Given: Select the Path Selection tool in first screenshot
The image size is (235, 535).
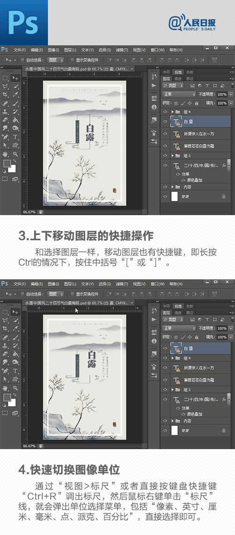Looking at the screenshot, I should point(6,145).
